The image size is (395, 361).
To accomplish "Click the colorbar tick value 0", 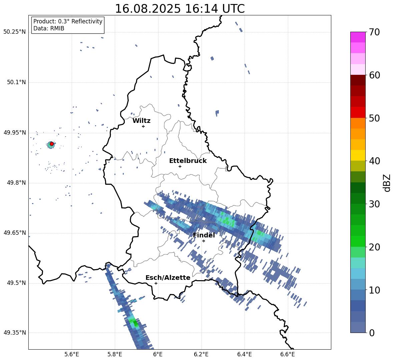I will (372, 333).
